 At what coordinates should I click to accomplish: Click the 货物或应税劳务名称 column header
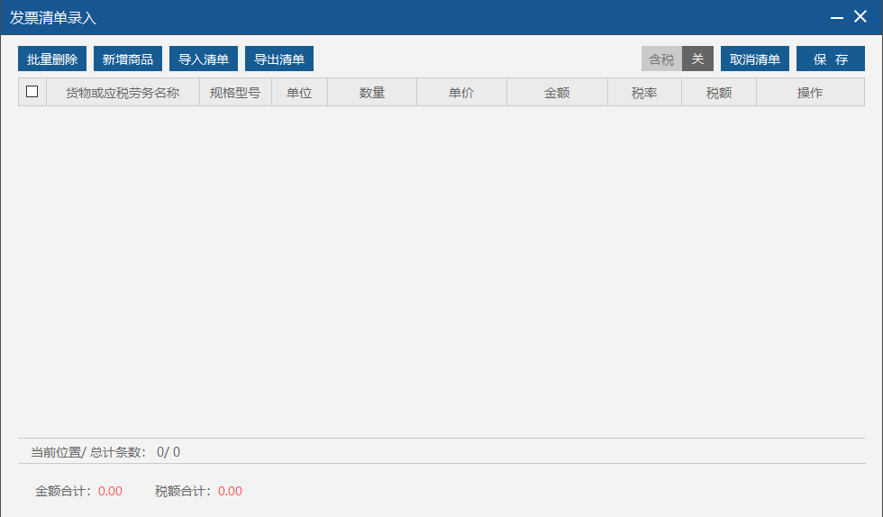123,93
